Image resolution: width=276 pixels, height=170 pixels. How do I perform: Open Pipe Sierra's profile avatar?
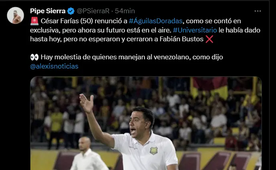pyautogui.click(x=15, y=15)
